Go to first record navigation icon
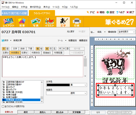Screen dimensions: 136x115 click(109, 113)
